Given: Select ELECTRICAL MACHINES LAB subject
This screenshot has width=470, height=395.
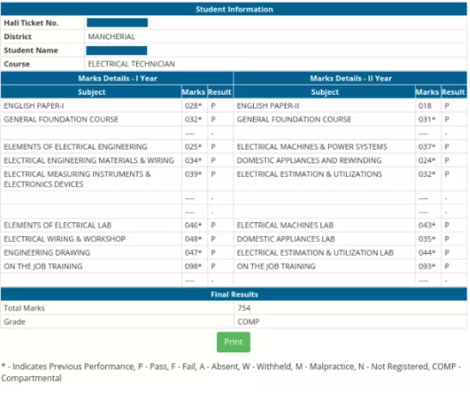Looking at the screenshot, I should tap(285, 225).
